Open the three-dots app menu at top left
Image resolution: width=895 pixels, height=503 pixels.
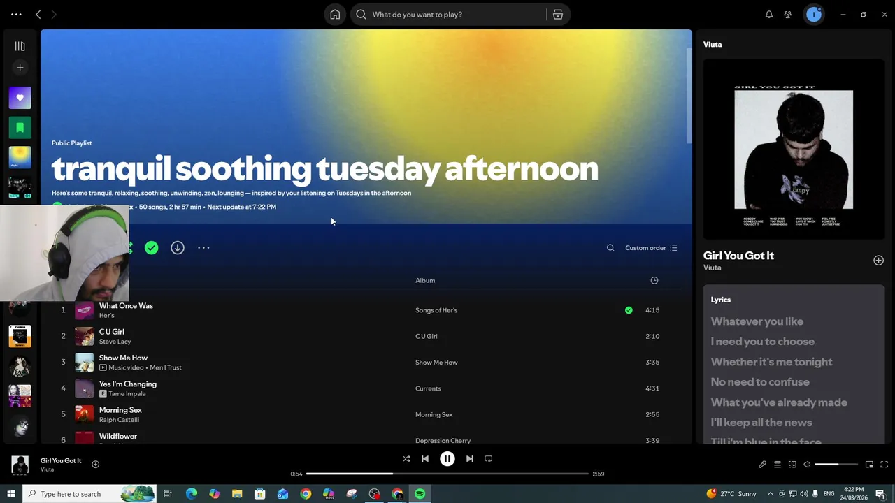16,14
